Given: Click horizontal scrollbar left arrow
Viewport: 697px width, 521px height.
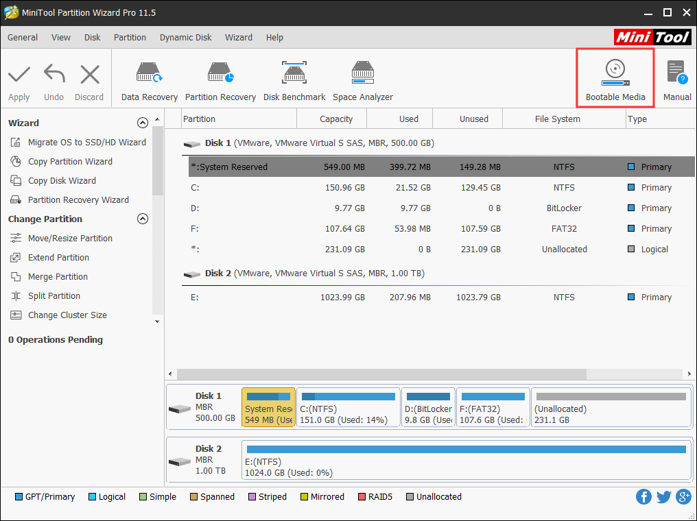Looking at the screenshot, I should [170, 374].
